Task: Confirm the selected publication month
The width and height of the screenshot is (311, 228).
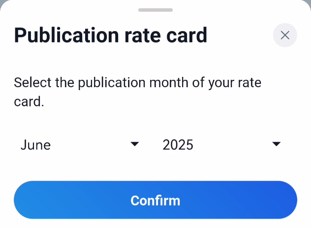Action: [155, 200]
